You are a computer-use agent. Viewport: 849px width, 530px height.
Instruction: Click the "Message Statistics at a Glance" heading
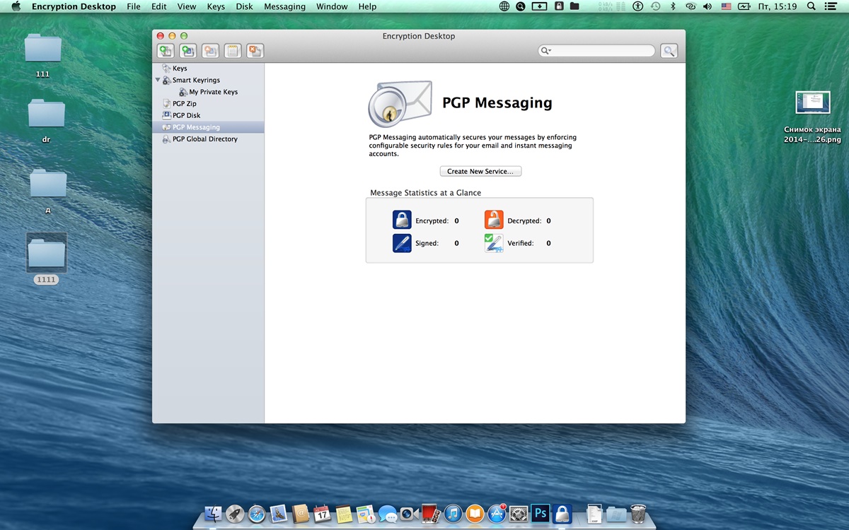click(426, 192)
